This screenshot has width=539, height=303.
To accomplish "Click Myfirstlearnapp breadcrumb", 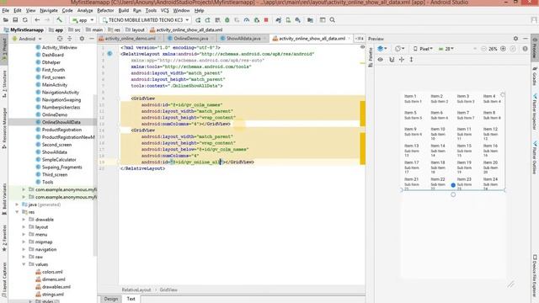I will 24,30.
